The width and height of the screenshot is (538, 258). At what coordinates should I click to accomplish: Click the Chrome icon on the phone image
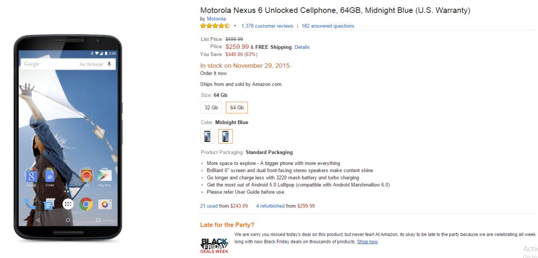(86, 204)
